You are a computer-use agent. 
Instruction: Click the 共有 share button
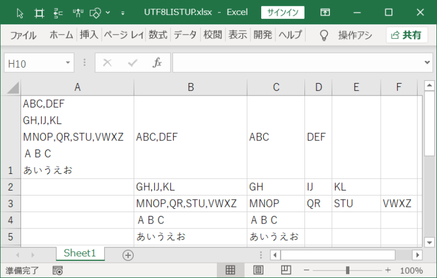tap(407, 35)
